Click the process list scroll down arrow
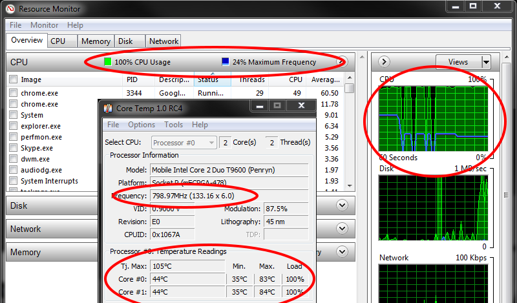The width and height of the screenshot is (517, 303). (x=350, y=186)
